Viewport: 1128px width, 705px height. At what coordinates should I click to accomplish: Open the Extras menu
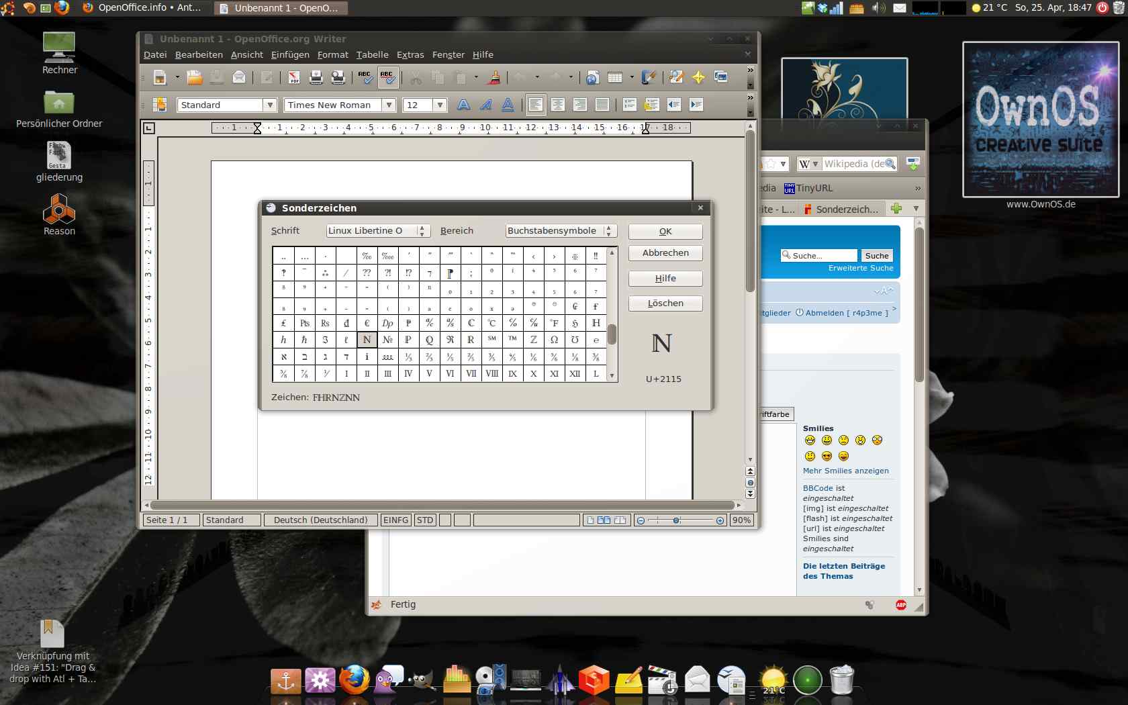point(410,55)
